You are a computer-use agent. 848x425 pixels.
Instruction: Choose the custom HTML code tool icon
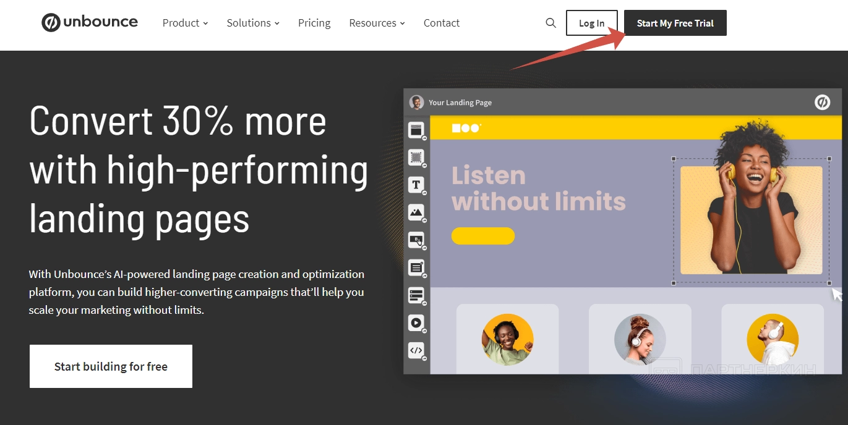[x=416, y=350]
